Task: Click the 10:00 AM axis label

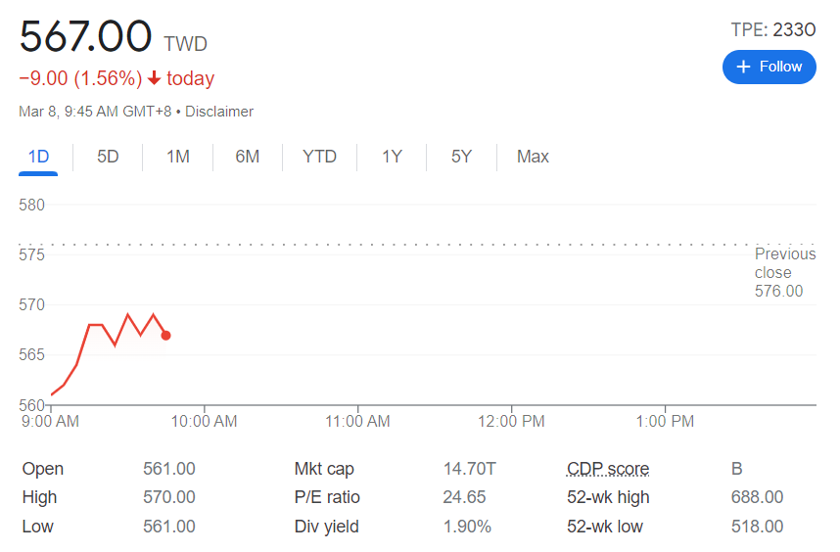Action: coord(205,421)
